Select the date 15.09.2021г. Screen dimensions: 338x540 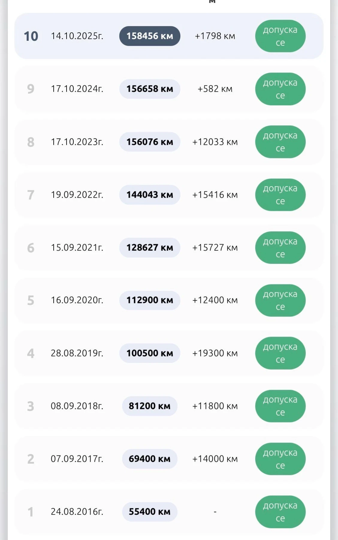coord(77,247)
